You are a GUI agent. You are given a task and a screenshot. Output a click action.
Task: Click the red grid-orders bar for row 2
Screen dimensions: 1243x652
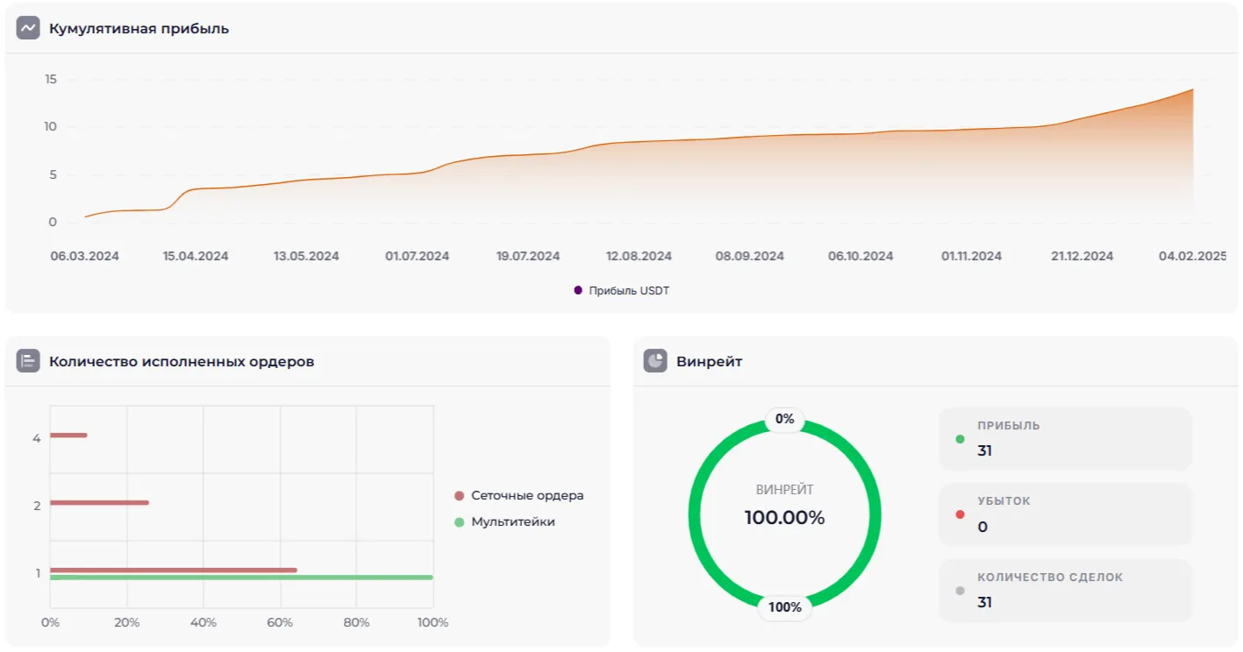point(99,502)
